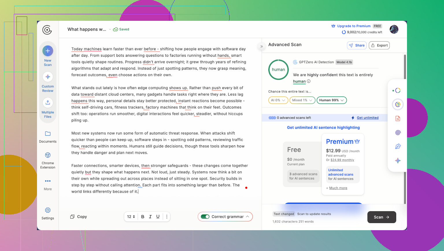Open Multiple Files upload icon
This screenshot has height=251, width=444.
point(48,103)
